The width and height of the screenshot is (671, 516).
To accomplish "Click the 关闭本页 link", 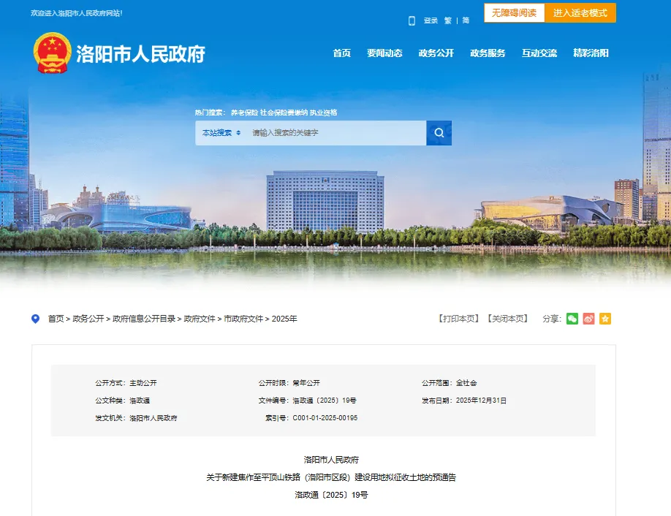I will click(x=507, y=319).
